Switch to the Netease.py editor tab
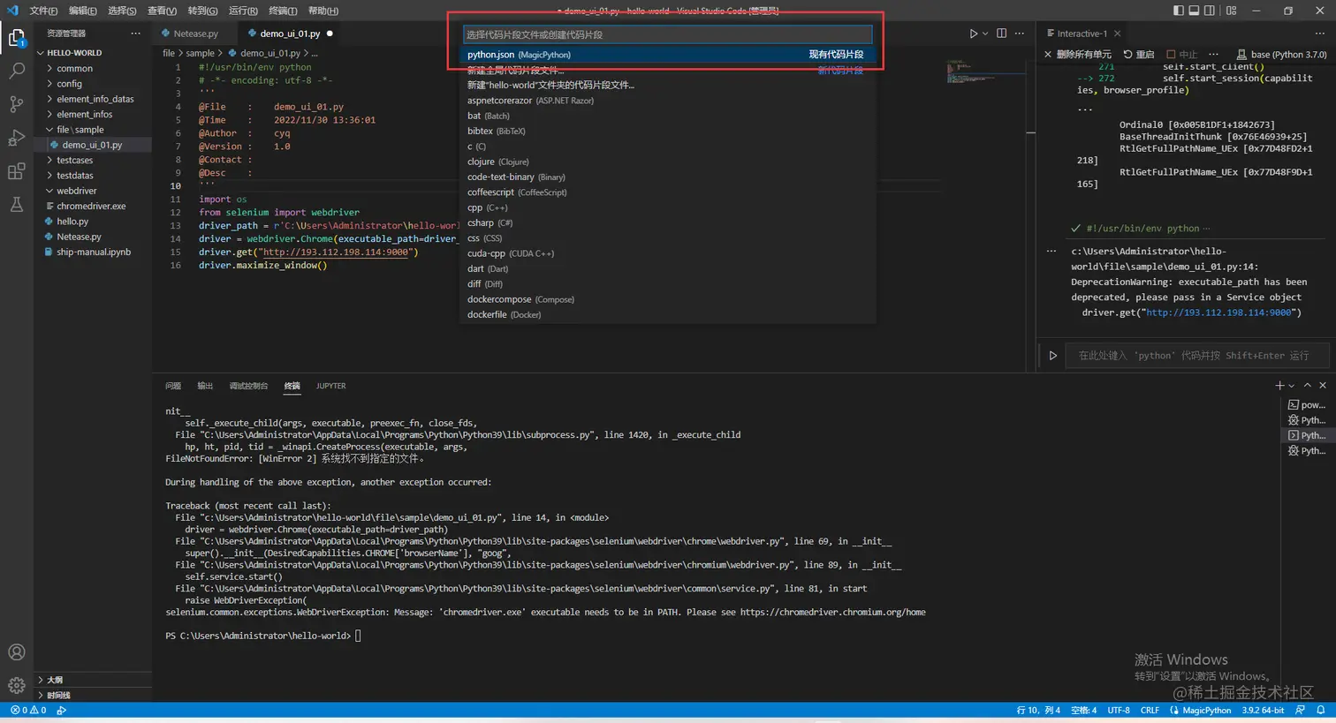 click(x=195, y=34)
